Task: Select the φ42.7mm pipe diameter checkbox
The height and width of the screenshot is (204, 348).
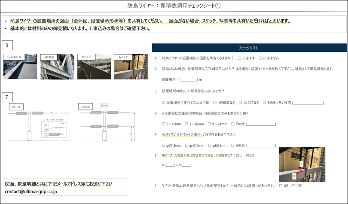Action: (x=186, y=146)
